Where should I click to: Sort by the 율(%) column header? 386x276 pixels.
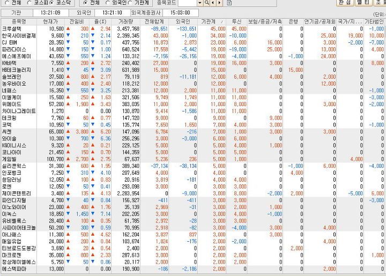100,21
